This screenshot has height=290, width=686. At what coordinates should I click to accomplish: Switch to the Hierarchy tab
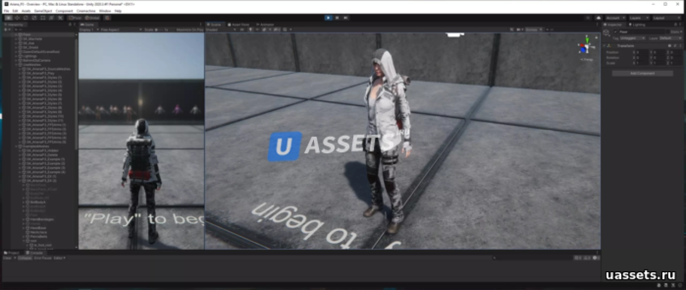pyautogui.click(x=16, y=25)
